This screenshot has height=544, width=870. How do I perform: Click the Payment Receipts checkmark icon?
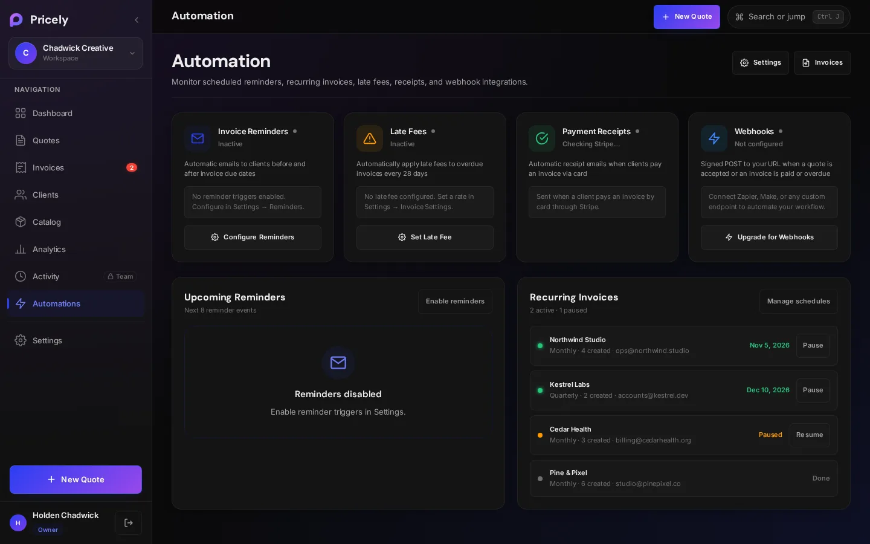542,138
